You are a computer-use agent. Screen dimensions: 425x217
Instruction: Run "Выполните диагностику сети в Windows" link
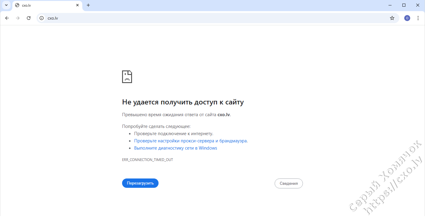tap(175, 148)
